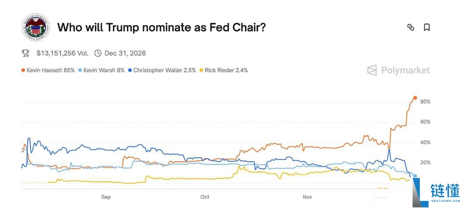This screenshot has height=208, width=462.
Task: Click the Nov label on time axis
Action: click(308, 197)
